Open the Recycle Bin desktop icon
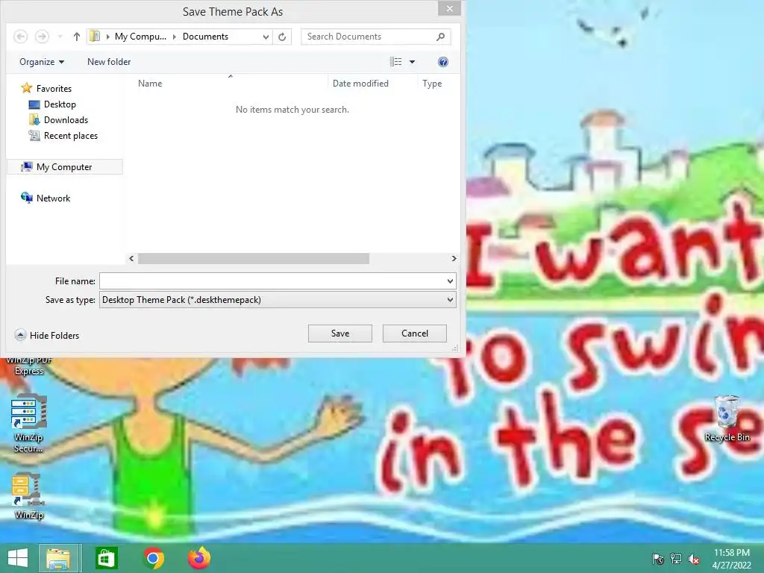The width and height of the screenshot is (764, 573). click(727, 419)
